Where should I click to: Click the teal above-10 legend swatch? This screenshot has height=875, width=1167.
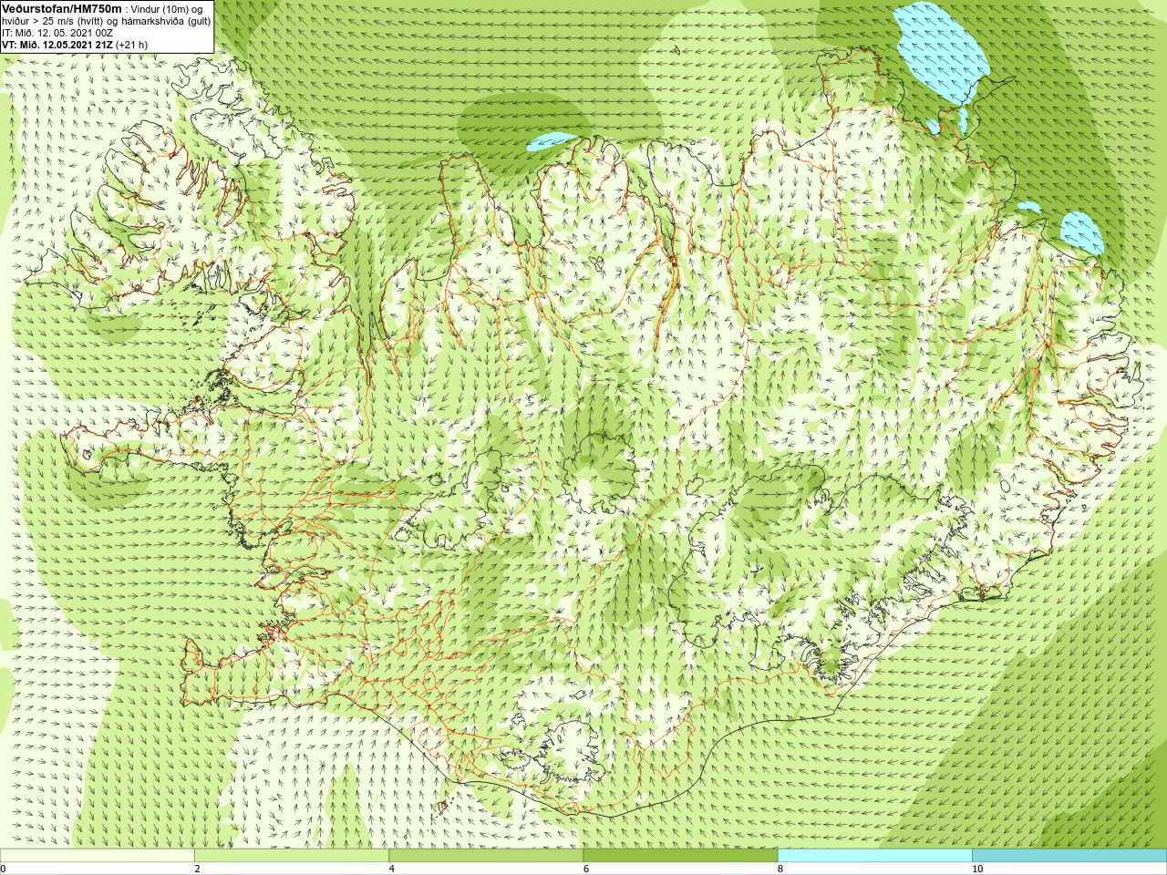pyautogui.click(x=1069, y=856)
